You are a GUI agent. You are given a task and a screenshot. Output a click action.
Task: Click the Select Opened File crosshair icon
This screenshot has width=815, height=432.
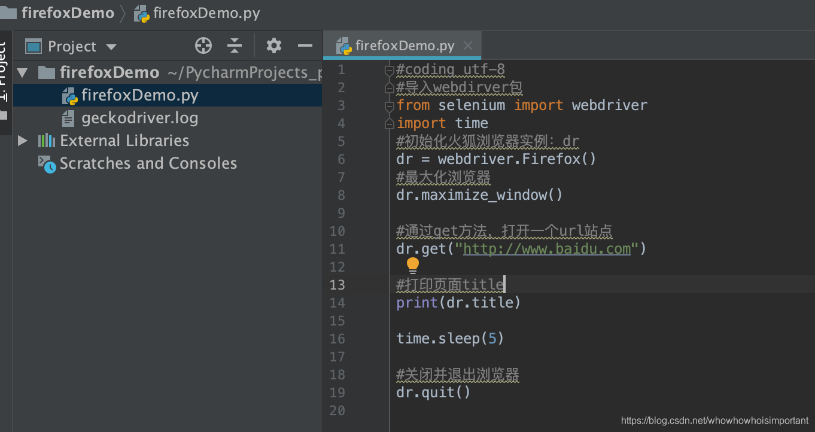(x=203, y=45)
